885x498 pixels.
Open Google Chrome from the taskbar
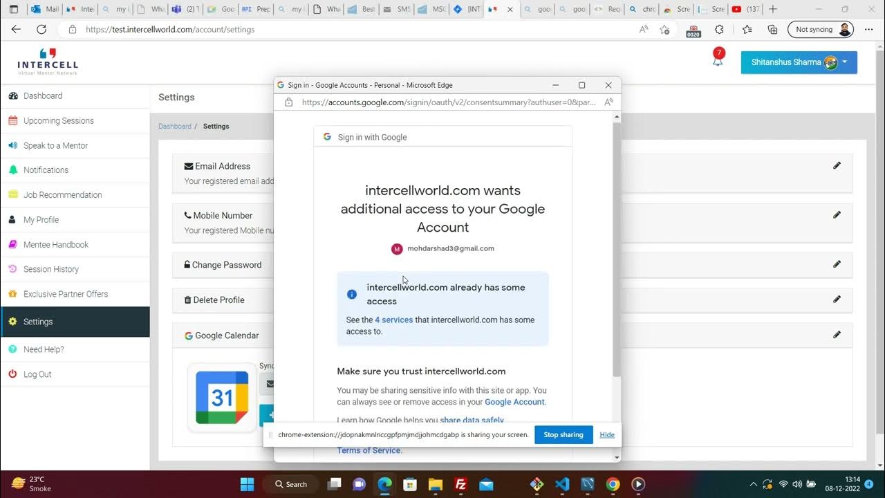pos(613,484)
